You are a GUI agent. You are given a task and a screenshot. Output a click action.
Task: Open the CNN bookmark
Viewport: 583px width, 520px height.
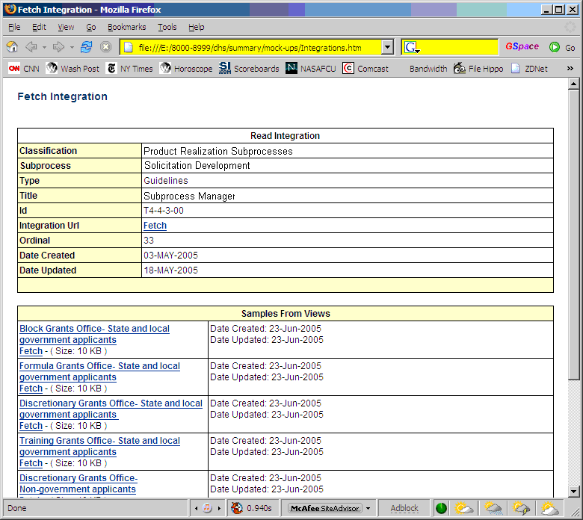coord(24,69)
